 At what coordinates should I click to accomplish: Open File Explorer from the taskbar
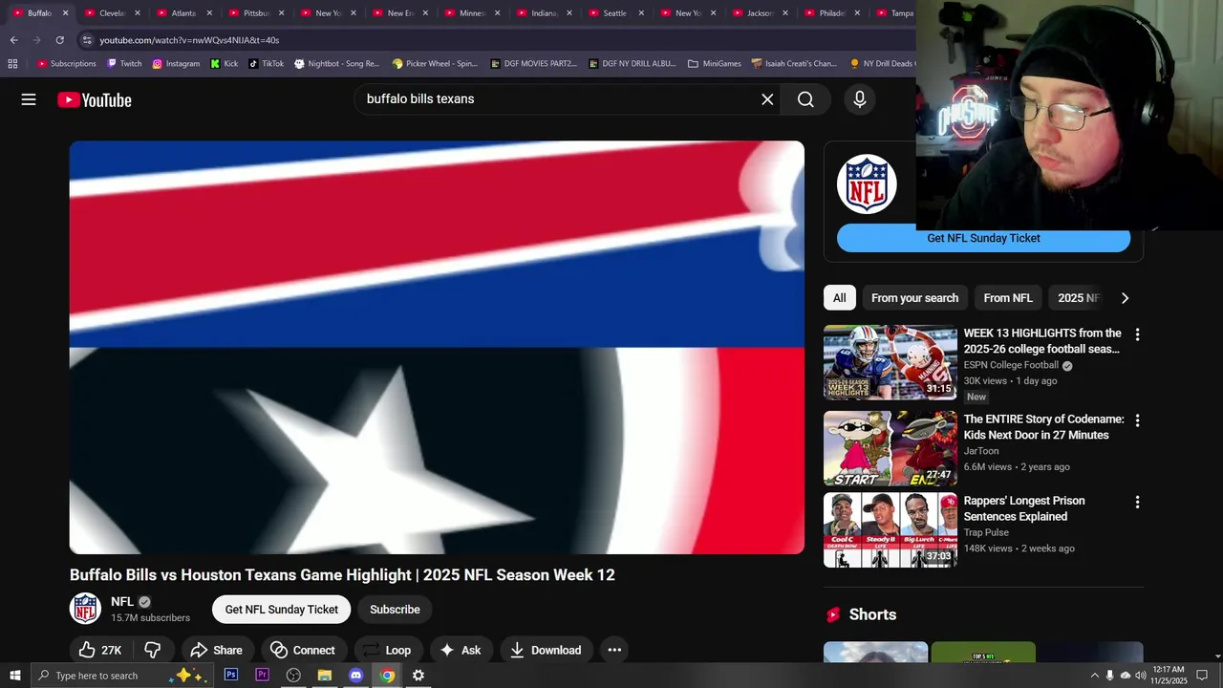pos(325,675)
